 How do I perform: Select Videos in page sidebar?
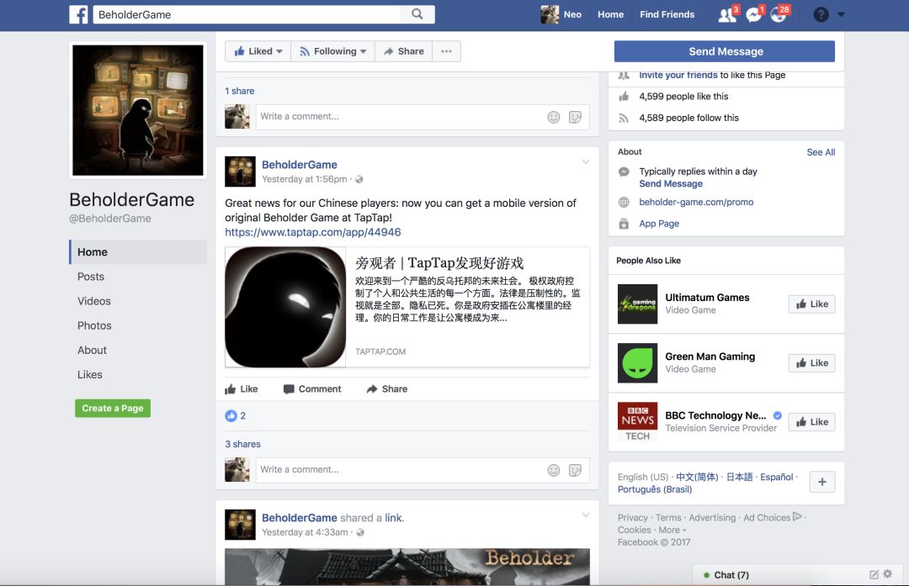(x=94, y=301)
